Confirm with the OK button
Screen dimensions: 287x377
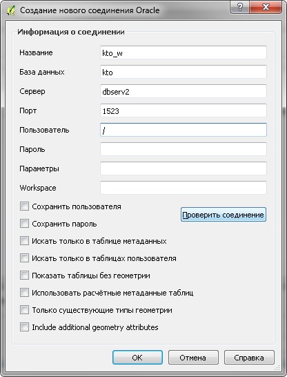tap(137, 358)
